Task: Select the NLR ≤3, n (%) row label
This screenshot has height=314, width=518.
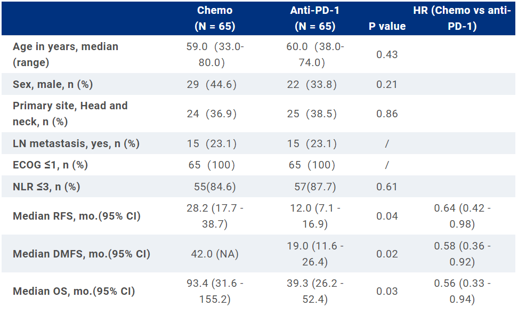Action: click(x=46, y=187)
